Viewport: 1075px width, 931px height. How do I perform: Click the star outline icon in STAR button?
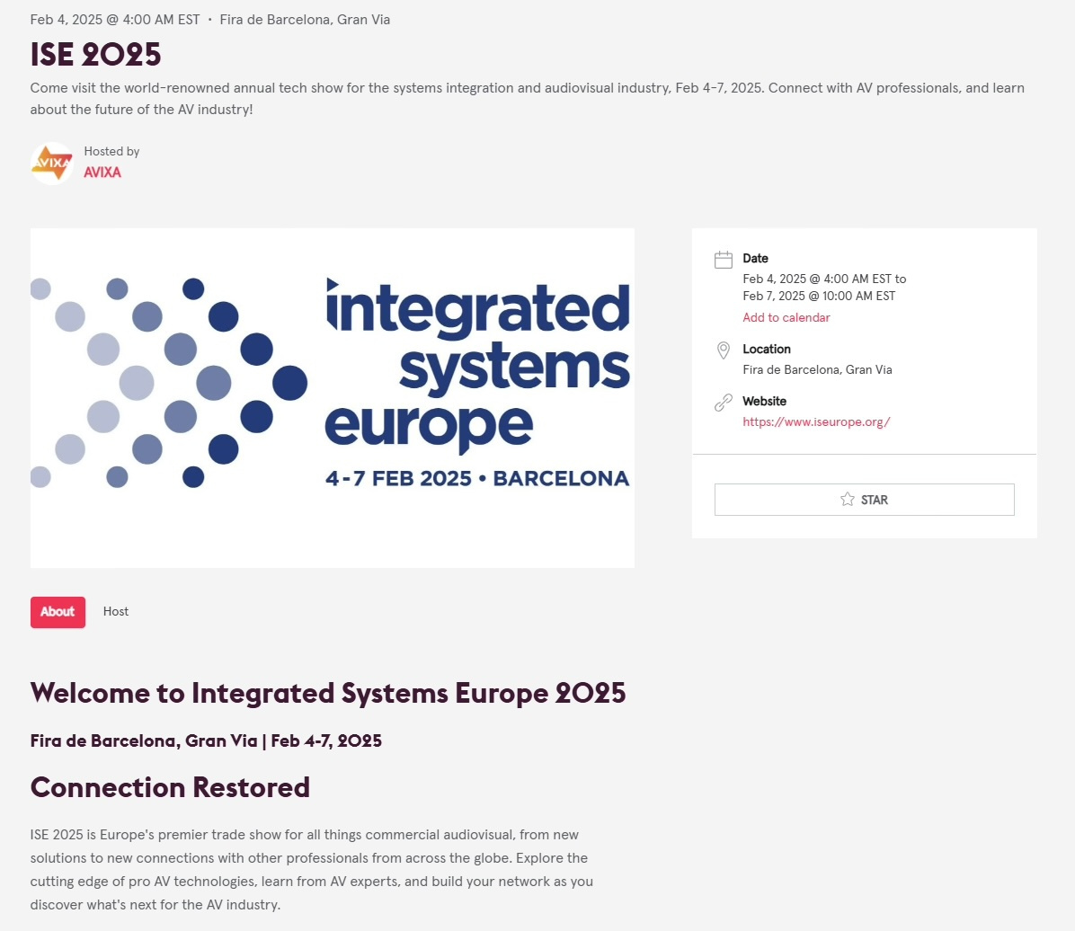[847, 500]
